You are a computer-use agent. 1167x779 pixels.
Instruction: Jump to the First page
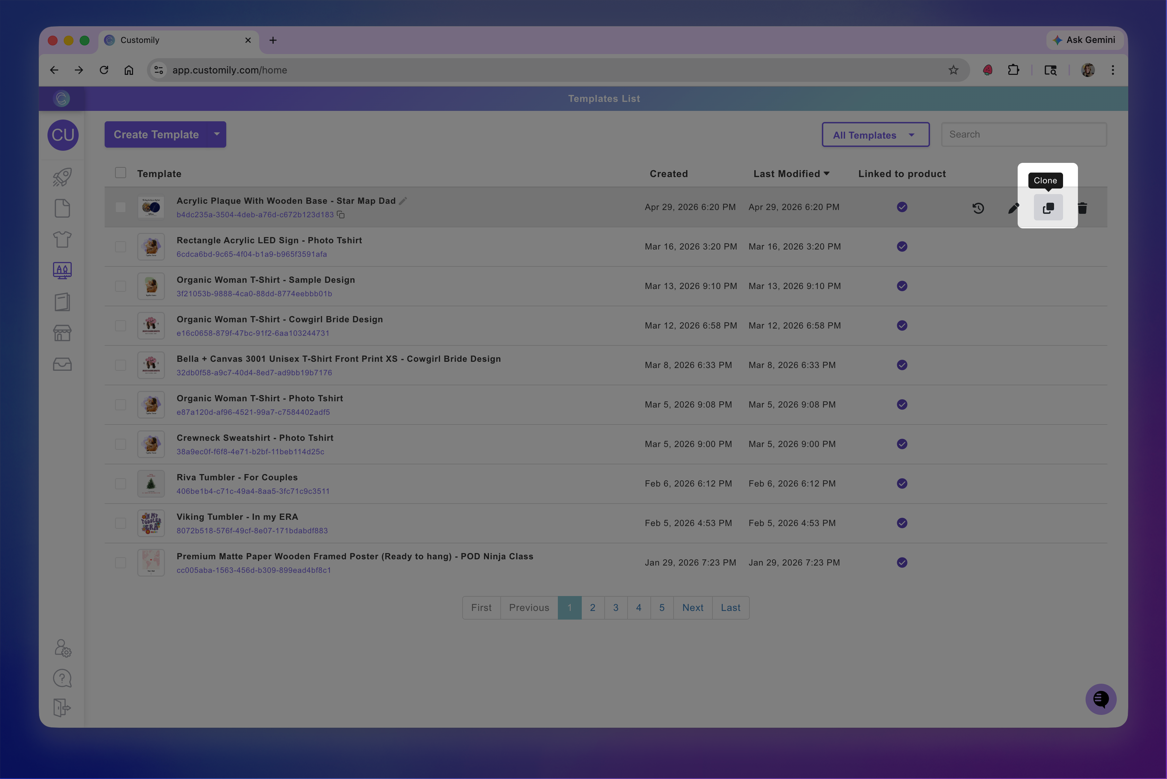click(x=481, y=607)
